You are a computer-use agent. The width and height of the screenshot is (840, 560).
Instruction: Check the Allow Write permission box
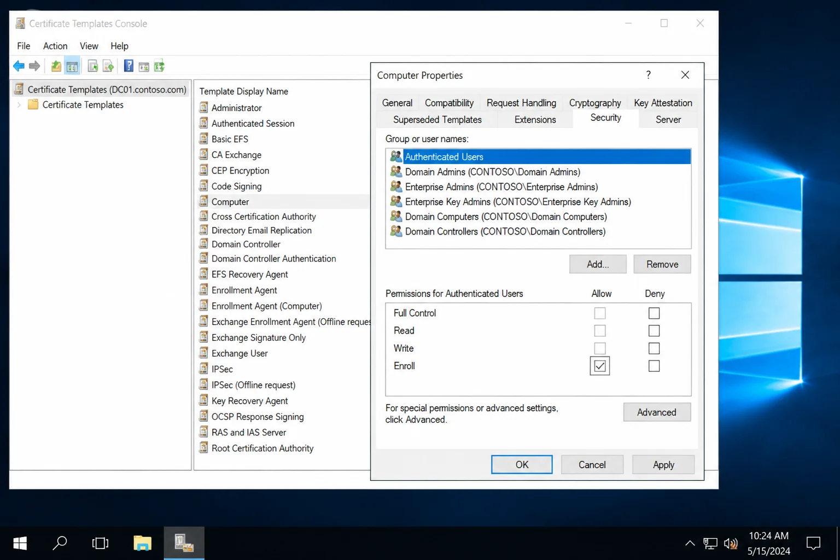coord(600,348)
